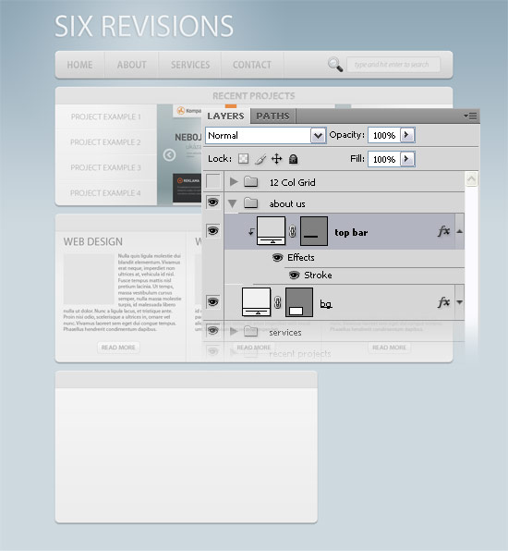
Task: Click SERVICES in the navigation bar
Action: [x=190, y=65]
